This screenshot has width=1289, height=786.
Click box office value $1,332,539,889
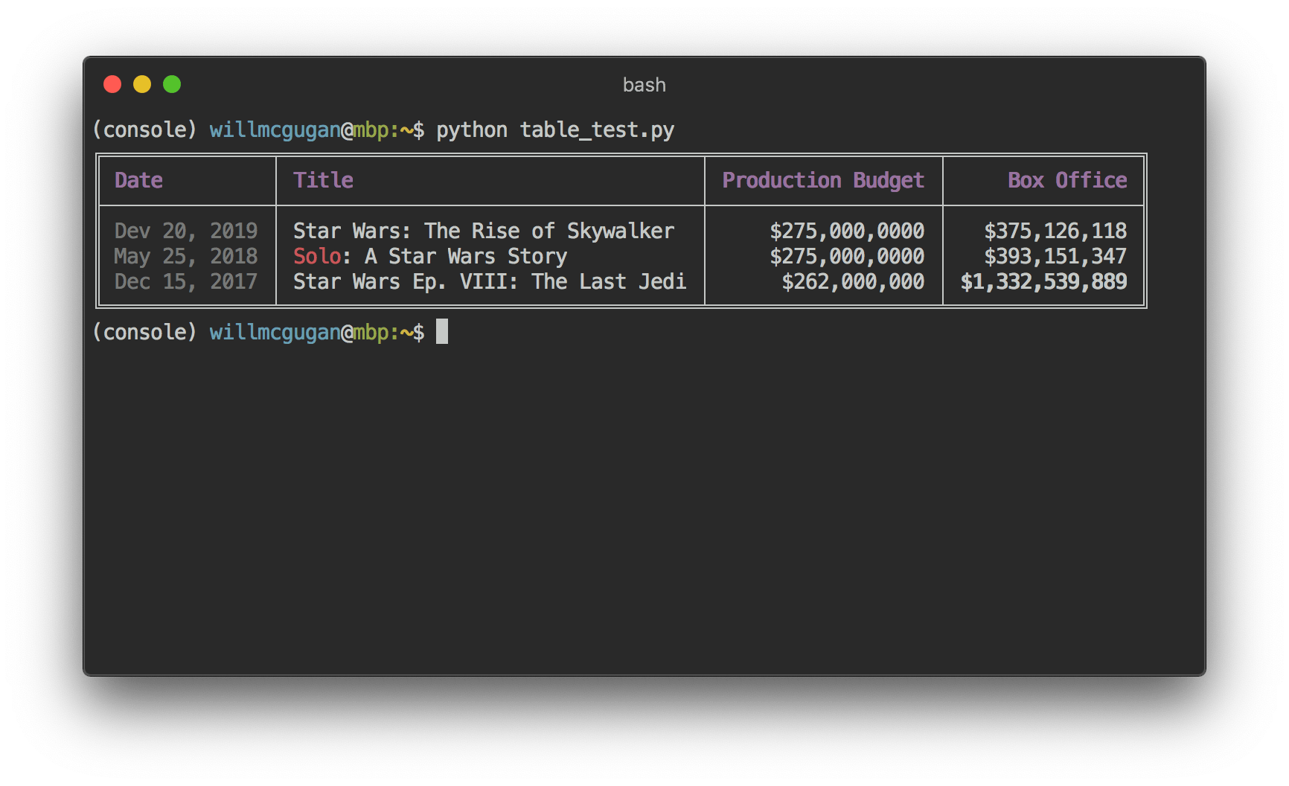(x=1043, y=281)
